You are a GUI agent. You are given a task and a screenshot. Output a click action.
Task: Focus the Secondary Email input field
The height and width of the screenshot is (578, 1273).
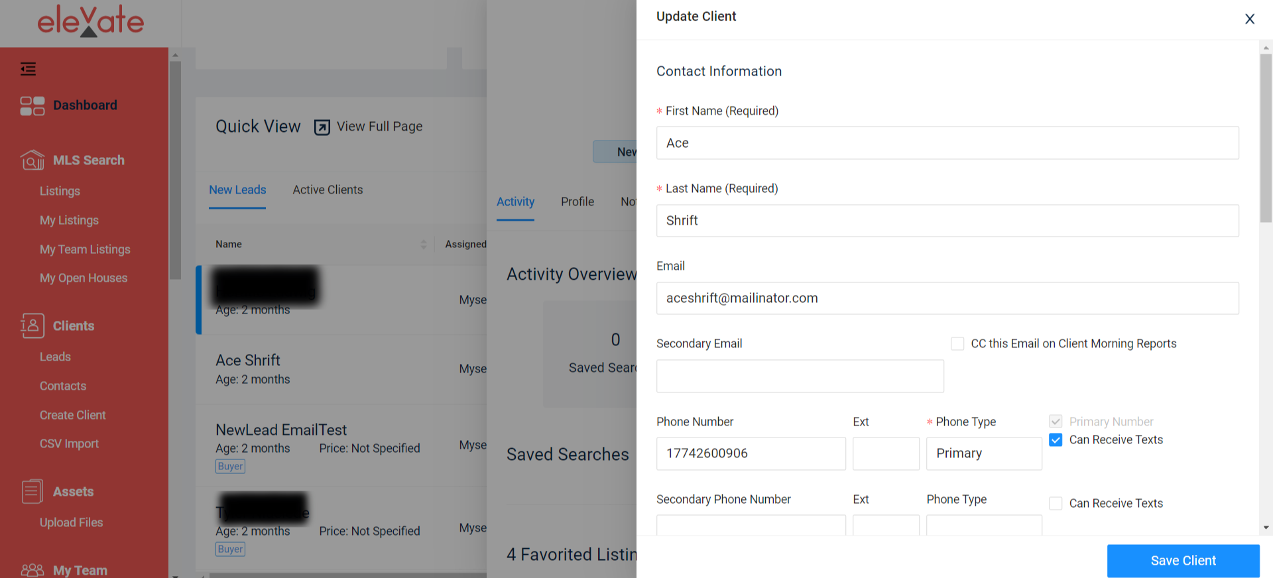800,376
